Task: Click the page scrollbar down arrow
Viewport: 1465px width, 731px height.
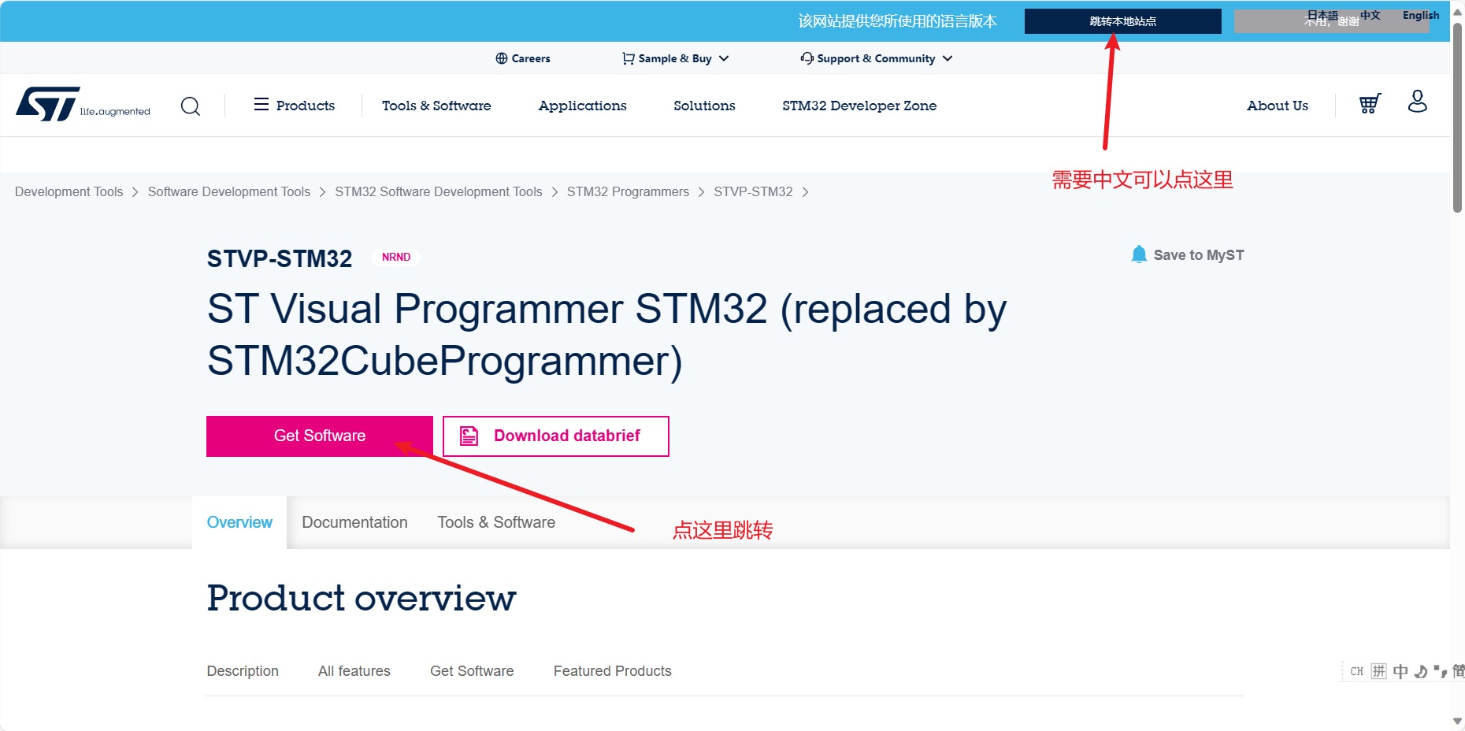Action: (x=1457, y=722)
